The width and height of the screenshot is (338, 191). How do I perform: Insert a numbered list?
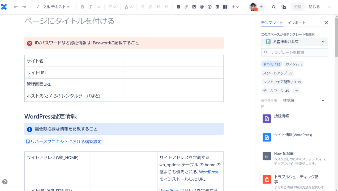151,7
